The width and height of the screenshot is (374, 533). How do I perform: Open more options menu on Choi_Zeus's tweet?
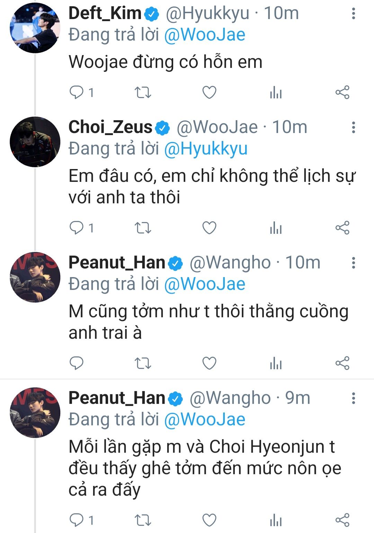point(353,127)
